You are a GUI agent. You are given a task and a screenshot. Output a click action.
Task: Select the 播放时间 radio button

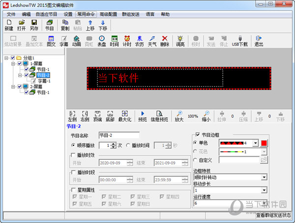pos(128,145)
